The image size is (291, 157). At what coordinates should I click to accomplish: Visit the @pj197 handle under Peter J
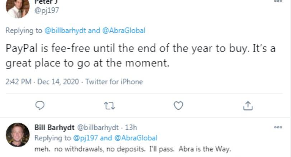tap(47, 10)
